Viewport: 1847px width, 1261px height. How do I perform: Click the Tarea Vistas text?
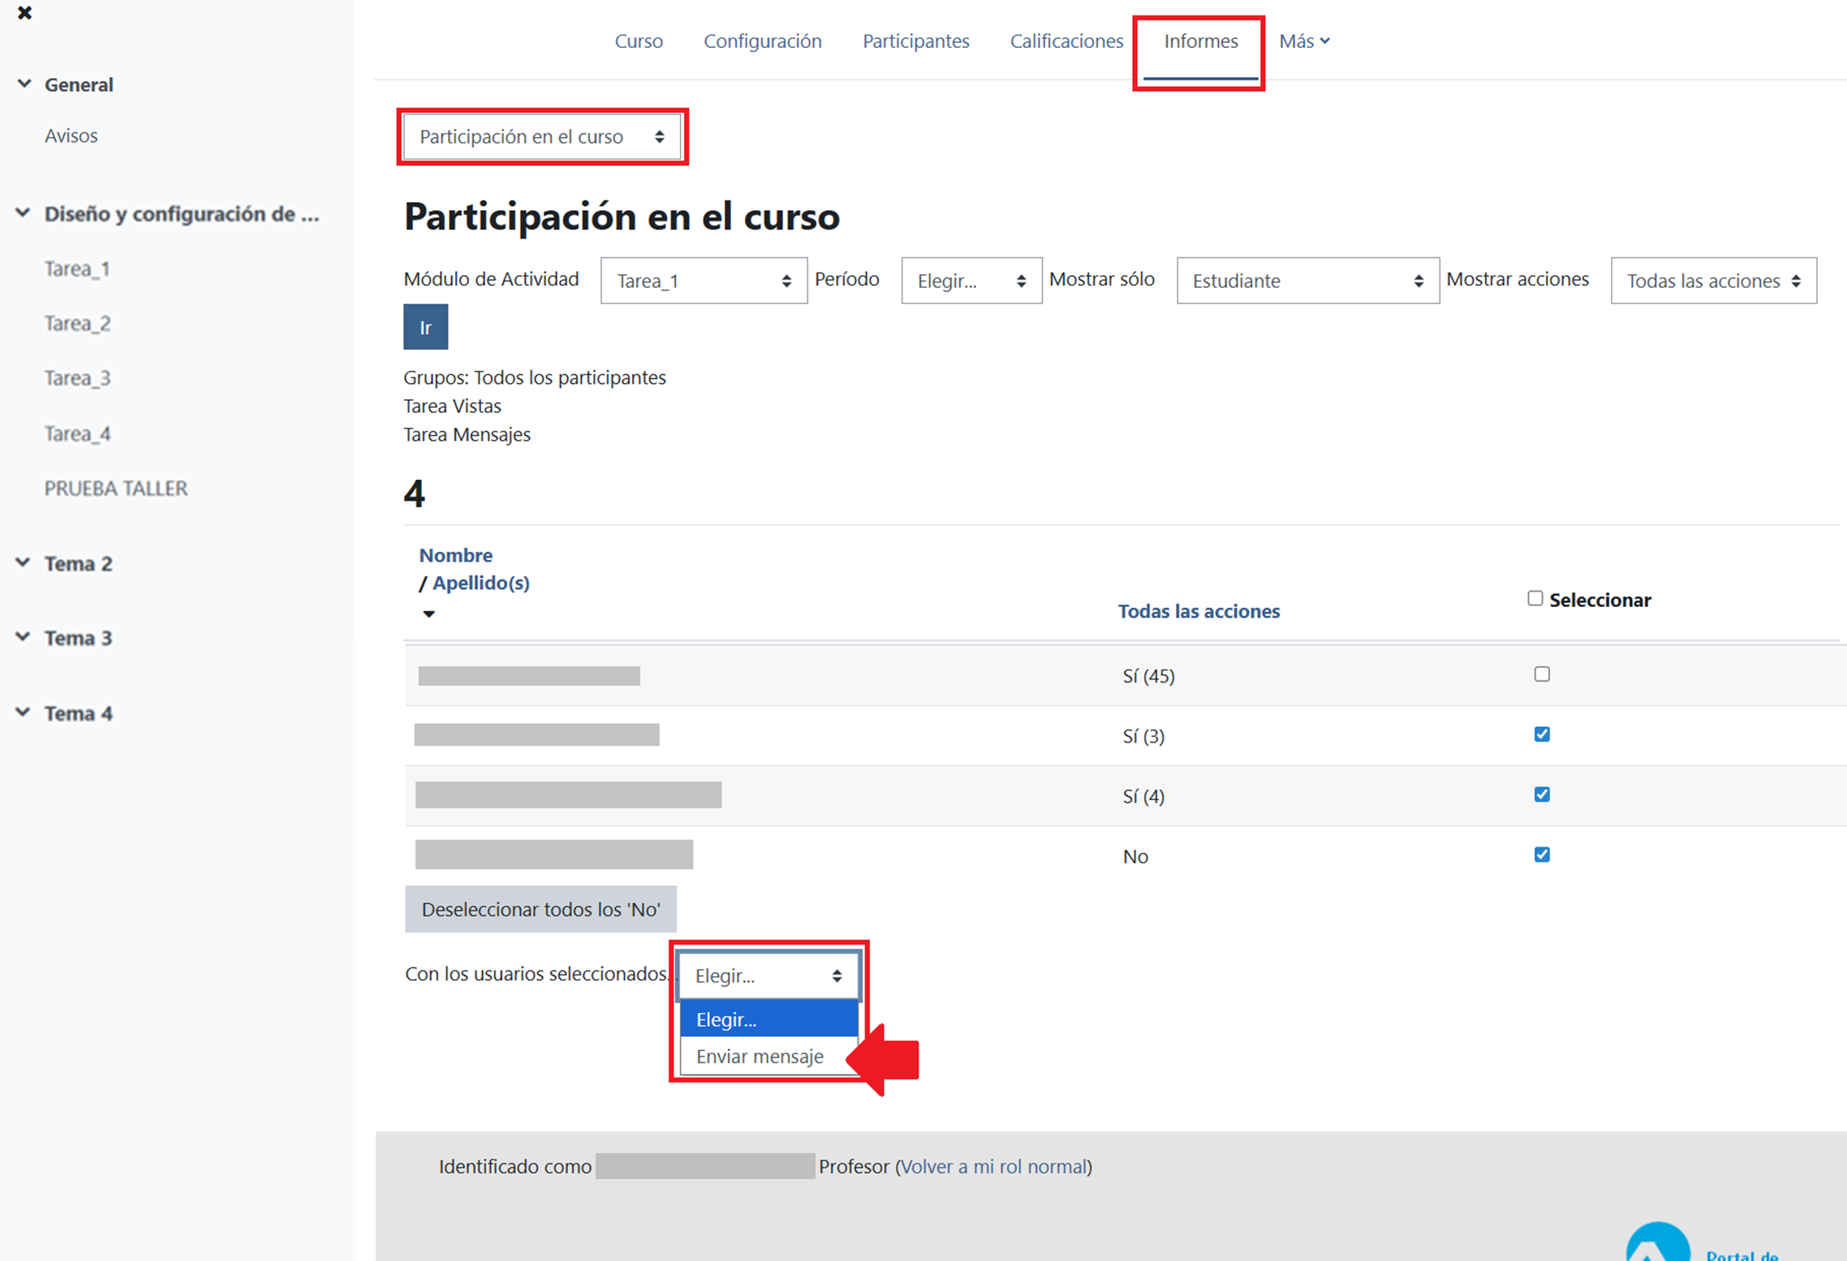pyautogui.click(x=452, y=406)
